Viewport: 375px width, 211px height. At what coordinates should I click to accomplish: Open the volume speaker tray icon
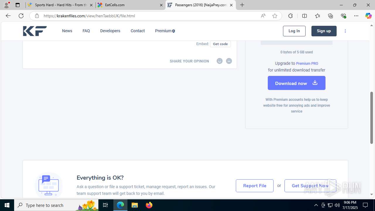(x=337, y=205)
